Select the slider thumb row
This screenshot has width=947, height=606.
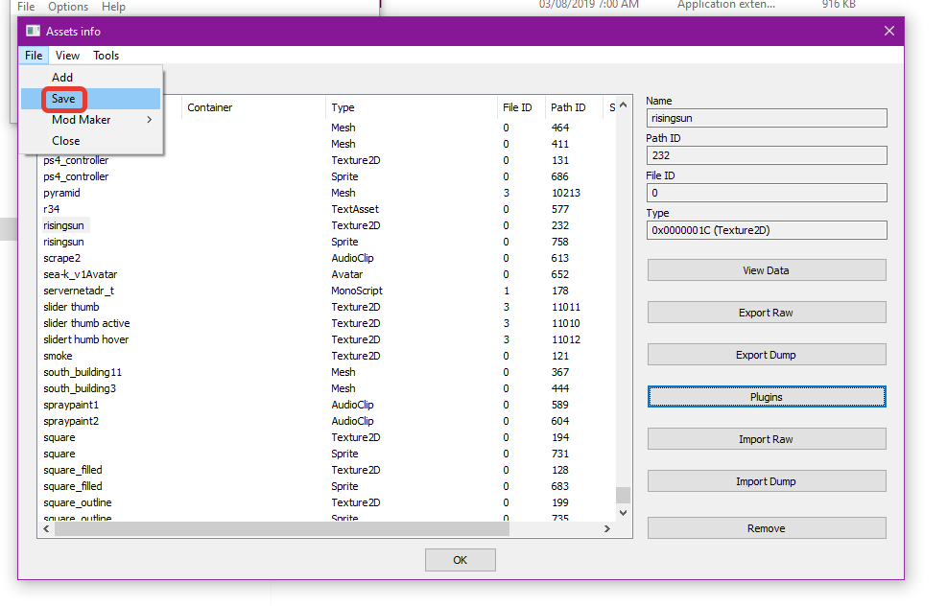pyautogui.click(x=326, y=307)
